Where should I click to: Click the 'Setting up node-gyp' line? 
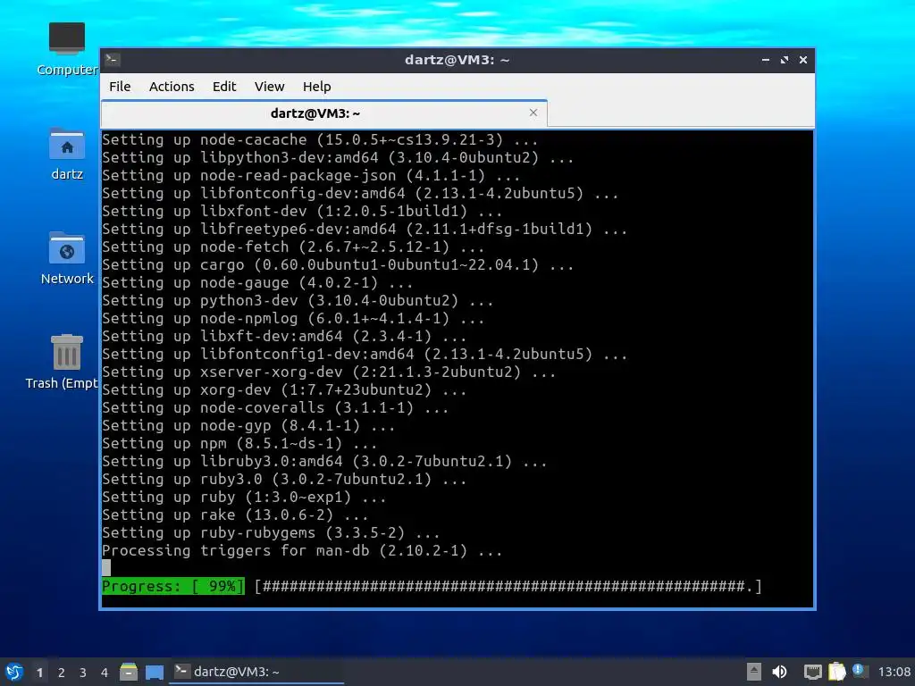(x=248, y=425)
